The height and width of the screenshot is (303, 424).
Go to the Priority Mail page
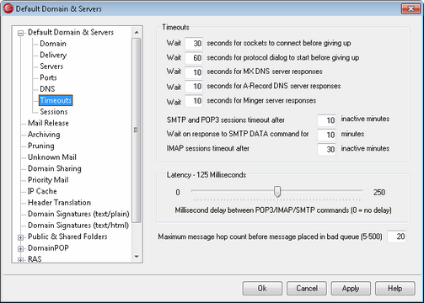[48, 180]
